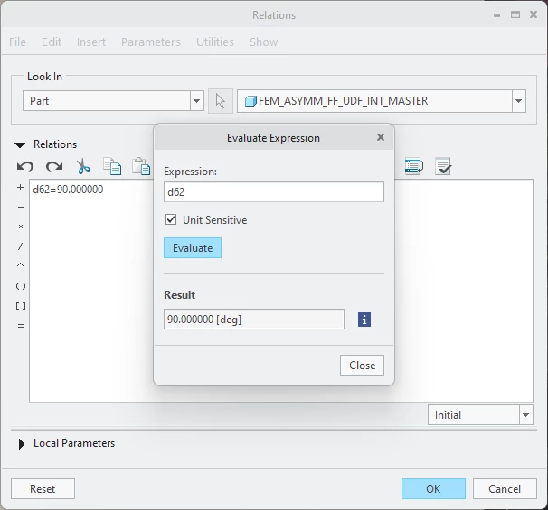Click the d62=90.000000 relation line
This screenshot has height=510, width=548.
68,190
